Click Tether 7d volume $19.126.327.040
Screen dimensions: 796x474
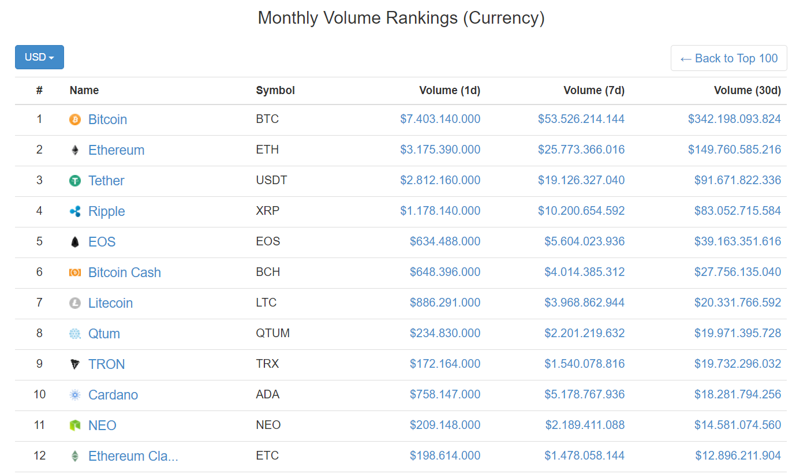click(x=581, y=180)
